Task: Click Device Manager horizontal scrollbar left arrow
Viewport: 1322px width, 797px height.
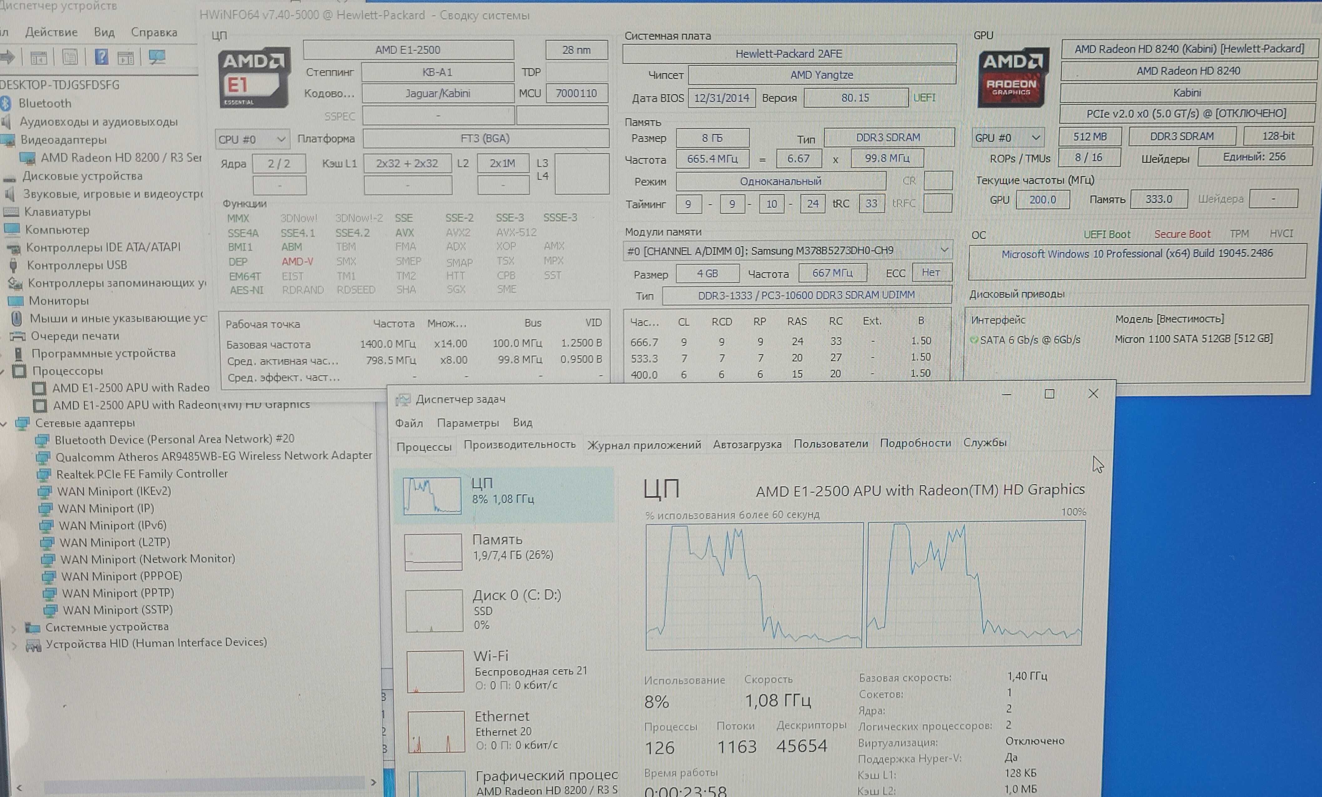Action: [x=19, y=788]
